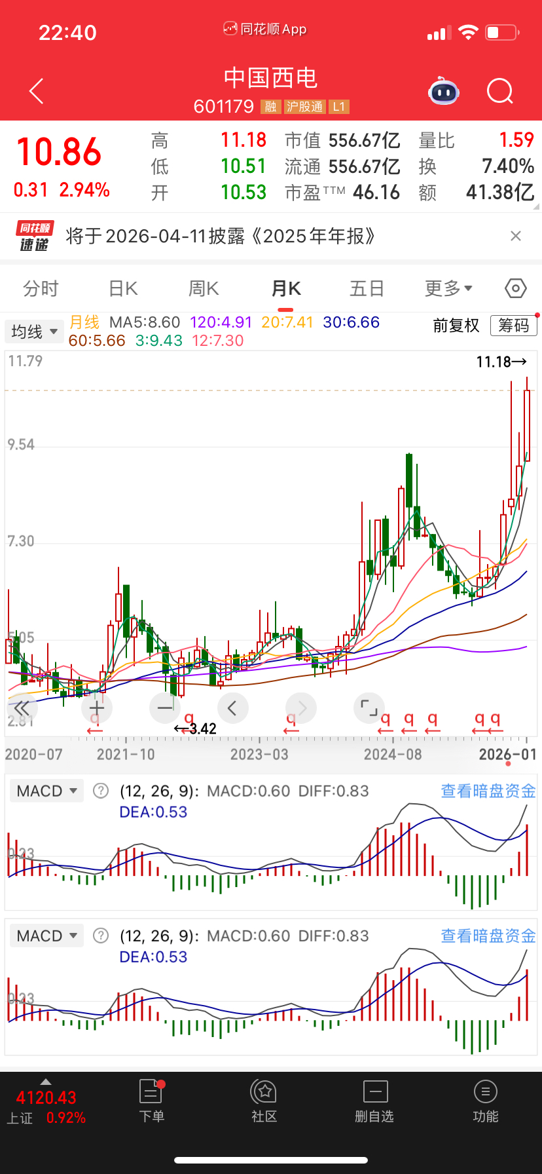Switch to the 分时 tab
Screen dimensions: 542x1174
pos(41,288)
